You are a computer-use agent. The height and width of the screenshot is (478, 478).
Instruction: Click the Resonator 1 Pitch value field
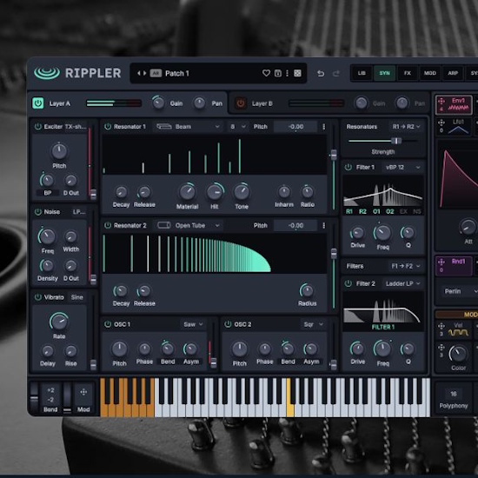coord(295,127)
